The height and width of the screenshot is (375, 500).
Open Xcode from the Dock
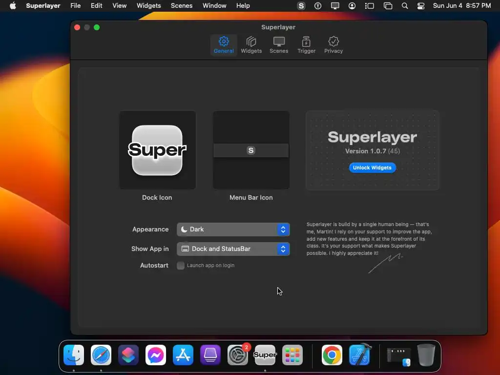(x=359, y=355)
